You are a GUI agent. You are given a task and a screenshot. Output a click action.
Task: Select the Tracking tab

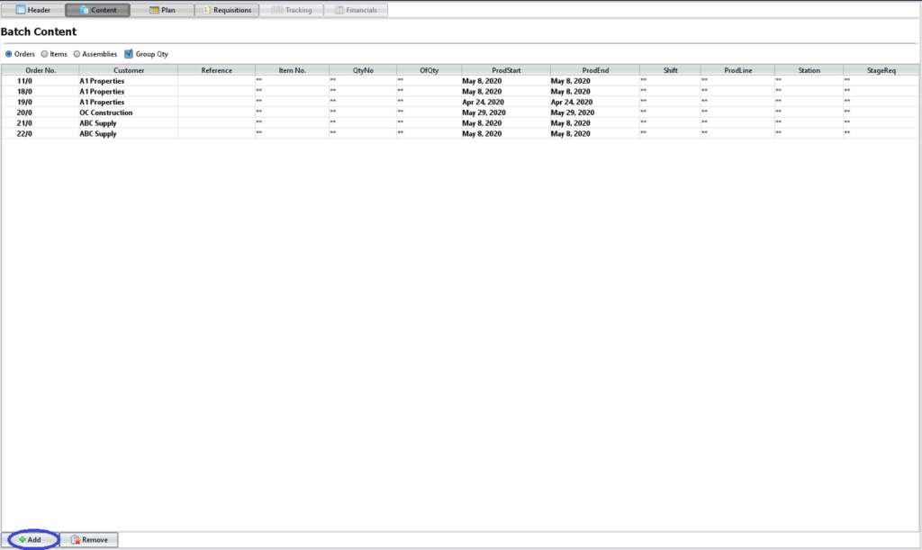292,10
